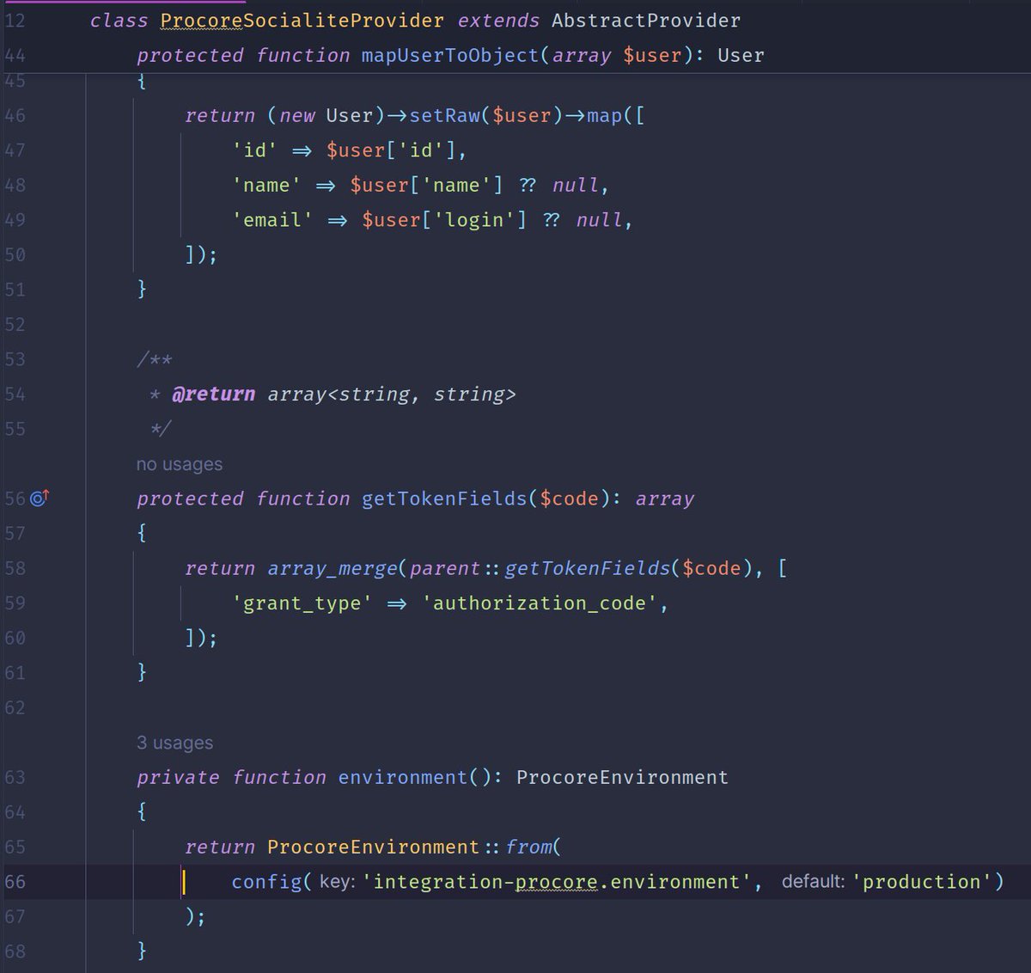
Task: Click ProcoreEnvironment return type on line 63
Action: pos(622,777)
